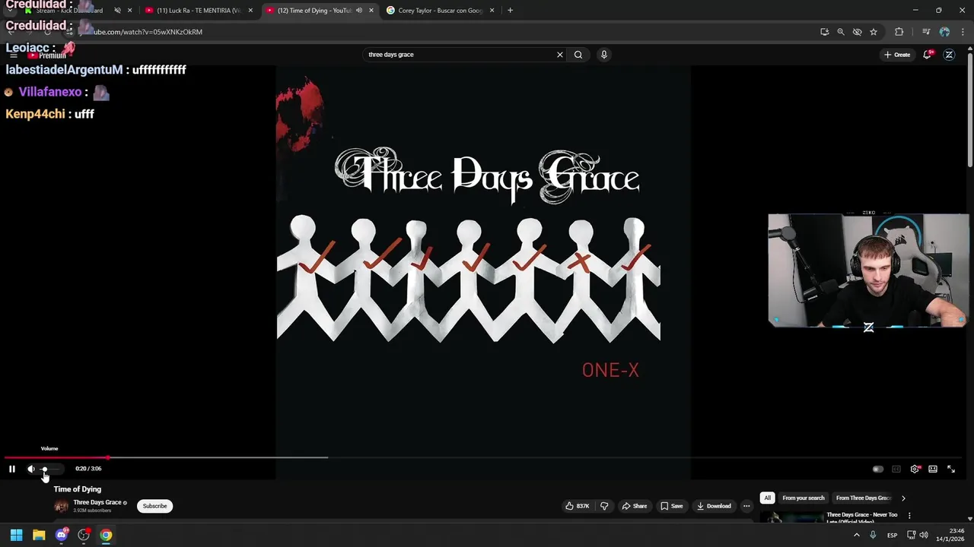Open the Never Too Late suggested video thumbnail
The width and height of the screenshot is (974, 547).
click(791, 517)
